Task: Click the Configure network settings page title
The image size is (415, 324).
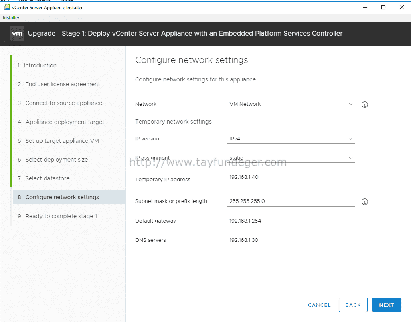Action: tap(191, 60)
